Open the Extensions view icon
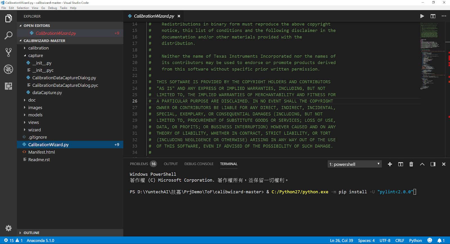This screenshot has height=244, width=450. pos(8,86)
